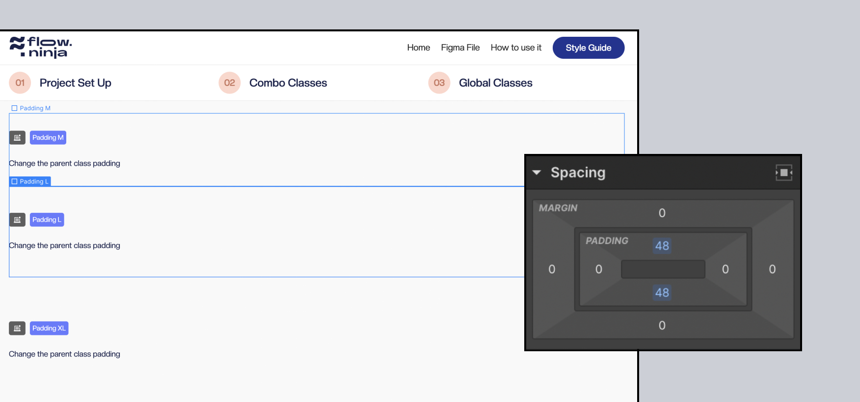The width and height of the screenshot is (860, 402).
Task: Open the Home nav link
Action: (418, 48)
